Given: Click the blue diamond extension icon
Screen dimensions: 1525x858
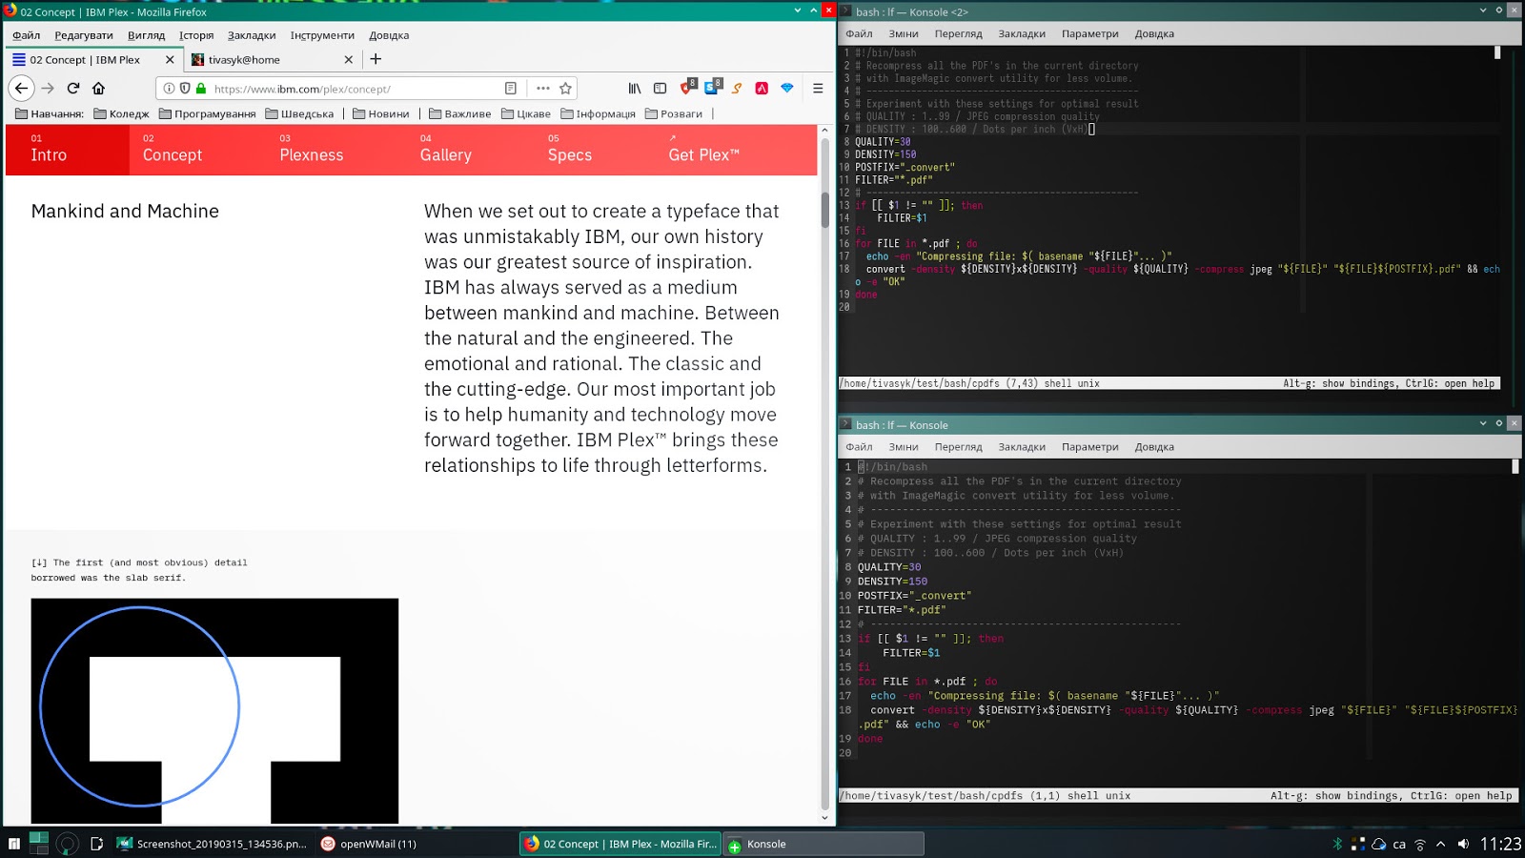Looking at the screenshot, I should pos(787,89).
